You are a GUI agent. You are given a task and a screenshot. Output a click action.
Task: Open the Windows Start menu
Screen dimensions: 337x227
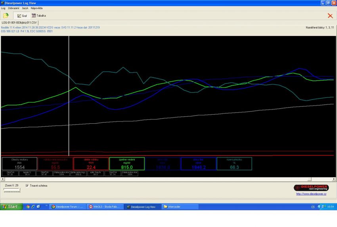tap(11, 207)
